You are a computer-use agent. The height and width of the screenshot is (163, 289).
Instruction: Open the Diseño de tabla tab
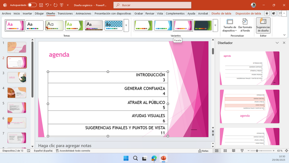click(221, 14)
